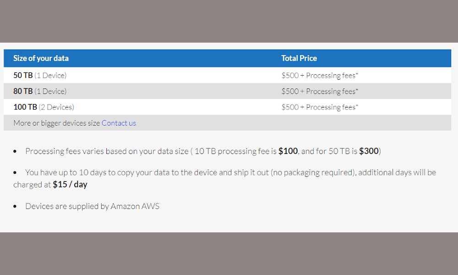
Task: Click the 50 TB row price text
Action: tap(320, 76)
